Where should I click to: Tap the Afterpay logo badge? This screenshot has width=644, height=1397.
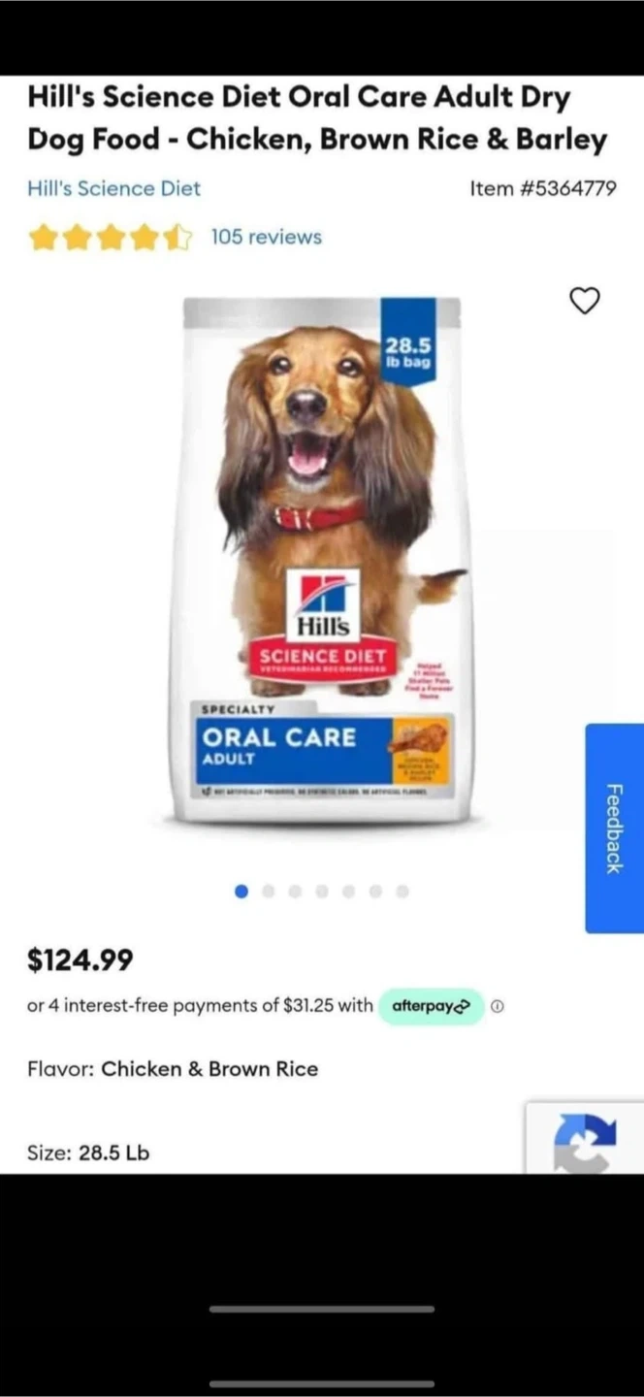point(431,1006)
